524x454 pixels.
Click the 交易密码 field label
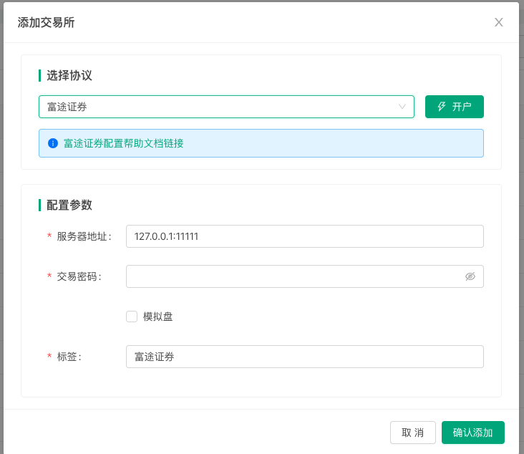click(x=79, y=276)
